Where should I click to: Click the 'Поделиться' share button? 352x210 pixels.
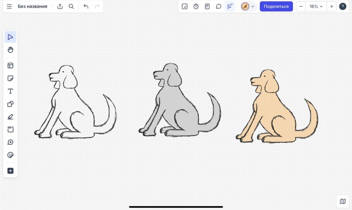tap(276, 6)
